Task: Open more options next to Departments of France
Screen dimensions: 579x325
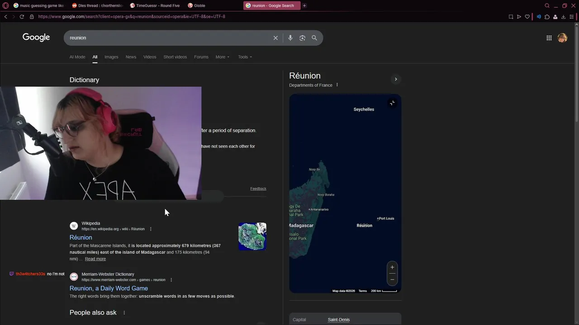Action: tap(337, 85)
